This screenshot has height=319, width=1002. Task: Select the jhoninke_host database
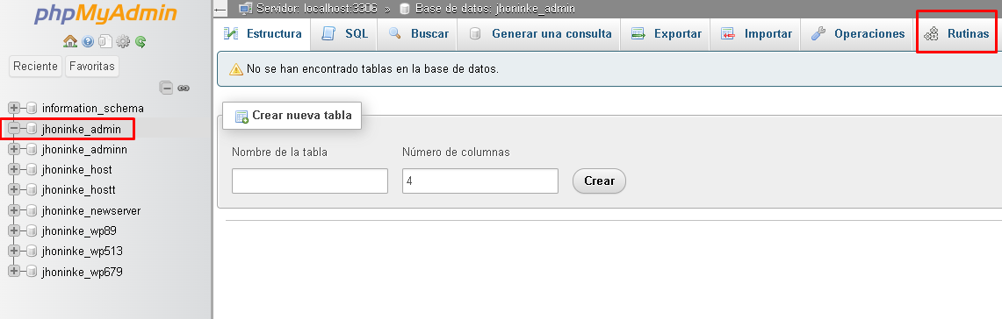(76, 170)
